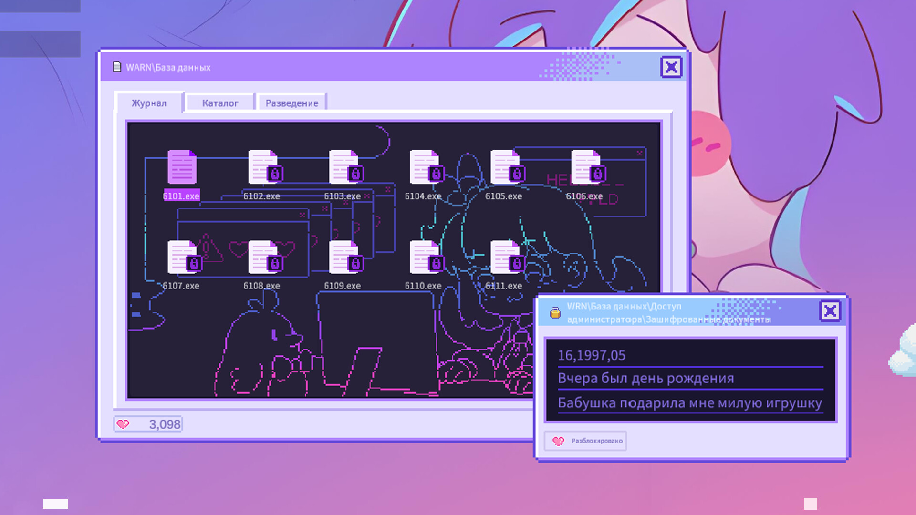Viewport: 916px width, 515px height.
Task: Open the locked 6107.exe file
Action: coord(182,257)
